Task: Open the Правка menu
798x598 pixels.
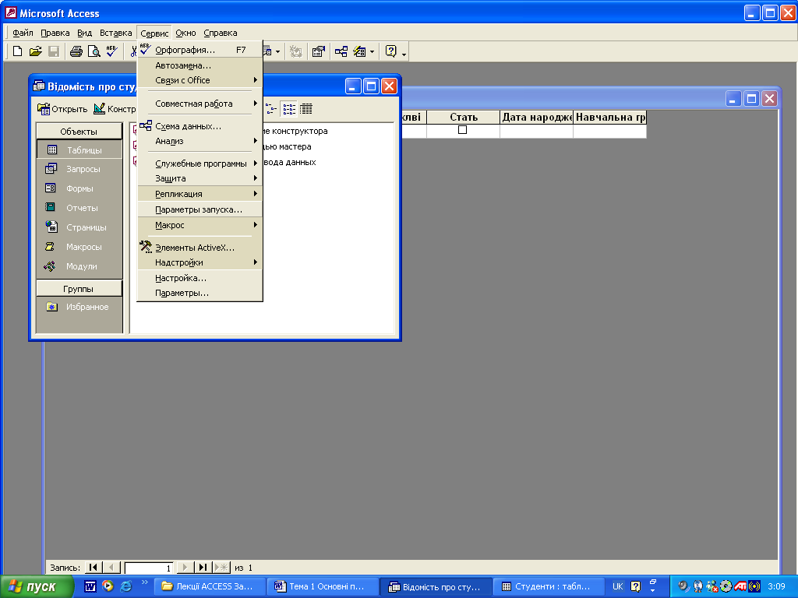Action: pyautogui.click(x=55, y=33)
